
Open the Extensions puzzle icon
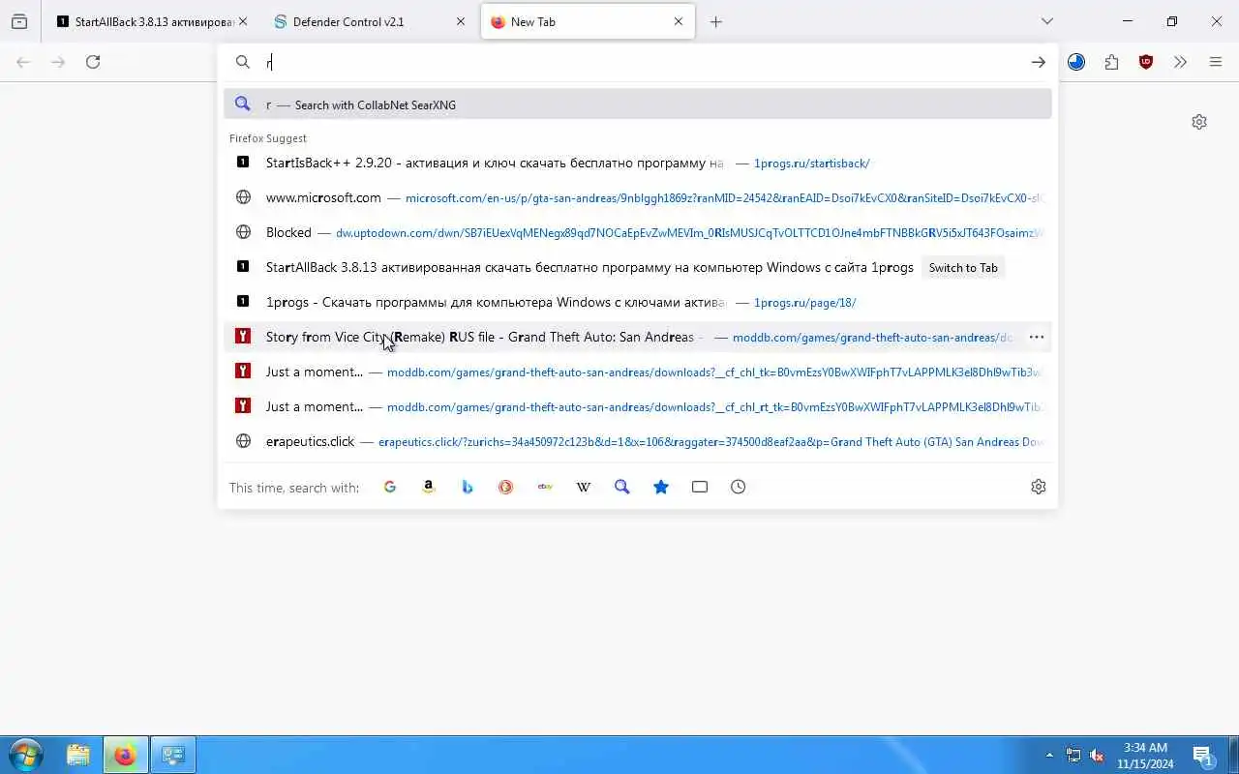(1111, 62)
